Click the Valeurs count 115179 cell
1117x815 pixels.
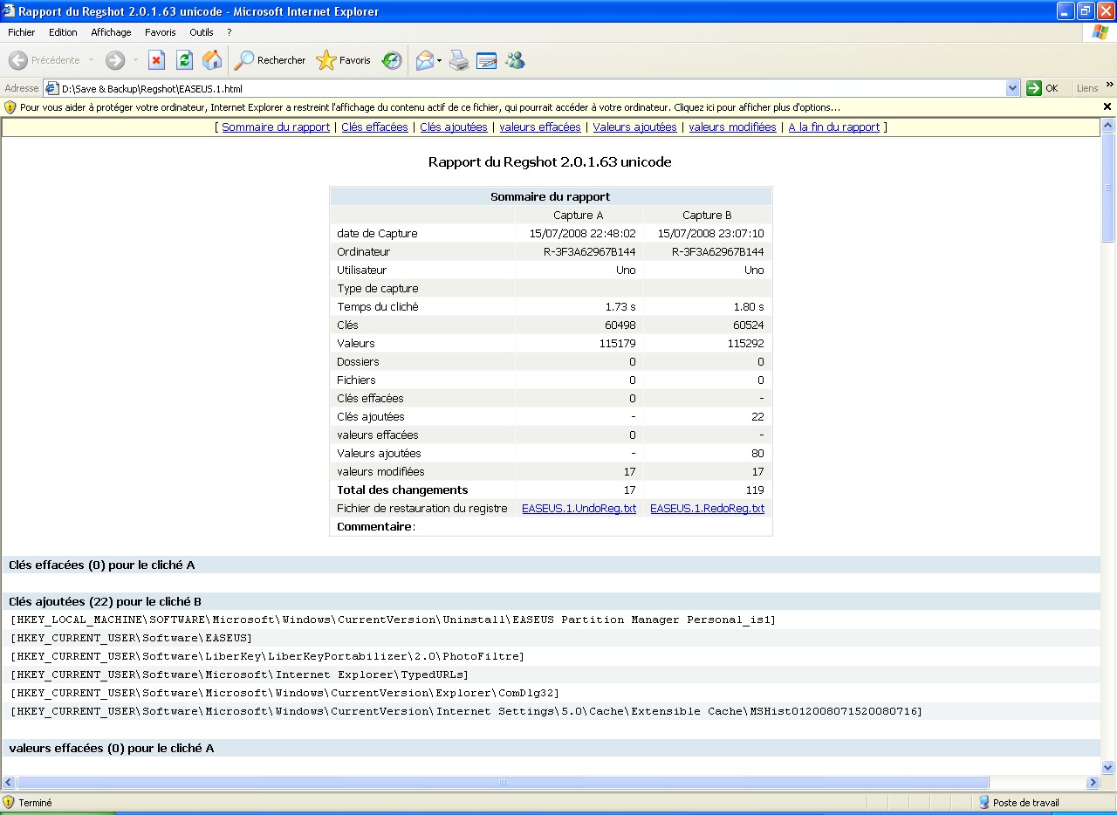pyautogui.click(x=617, y=344)
